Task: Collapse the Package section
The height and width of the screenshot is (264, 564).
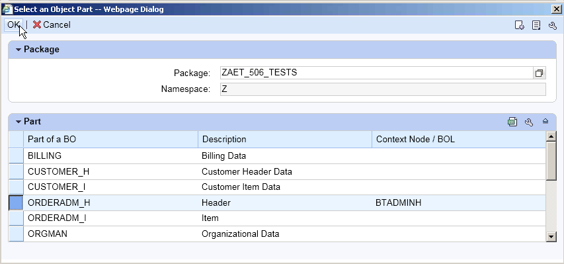Action: [19, 50]
